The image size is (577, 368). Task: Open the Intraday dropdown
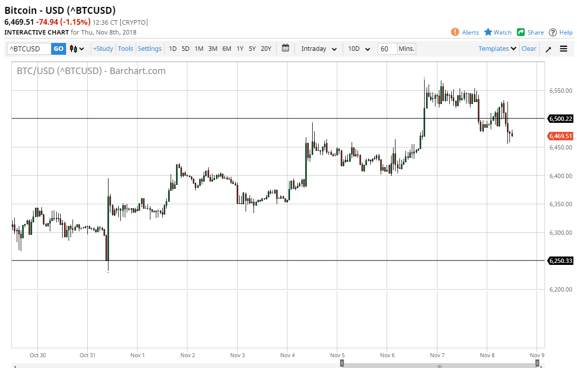(x=318, y=49)
